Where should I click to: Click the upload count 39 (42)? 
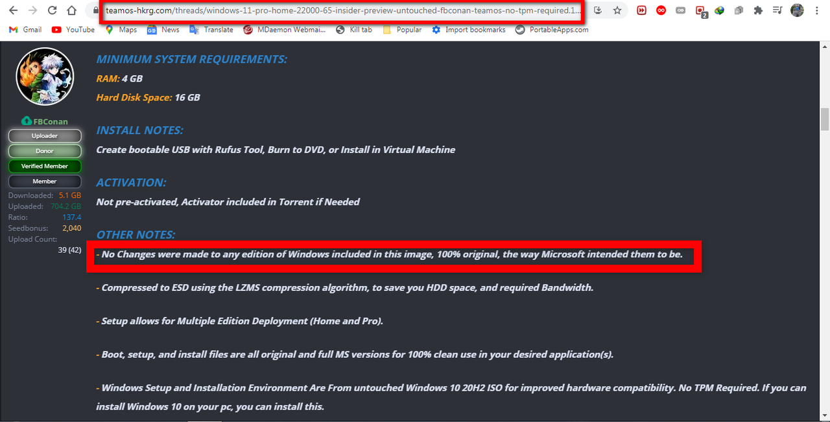[70, 250]
